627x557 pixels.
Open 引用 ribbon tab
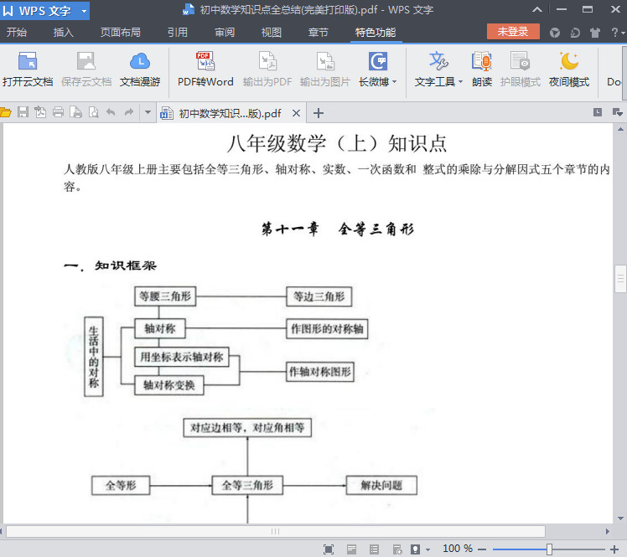pyautogui.click(x=178, y=33)
